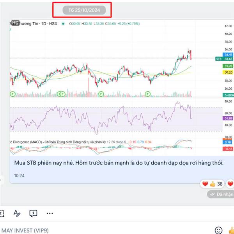
Task: Click the HD badge on chart image
Action: [x=15, y=23]
